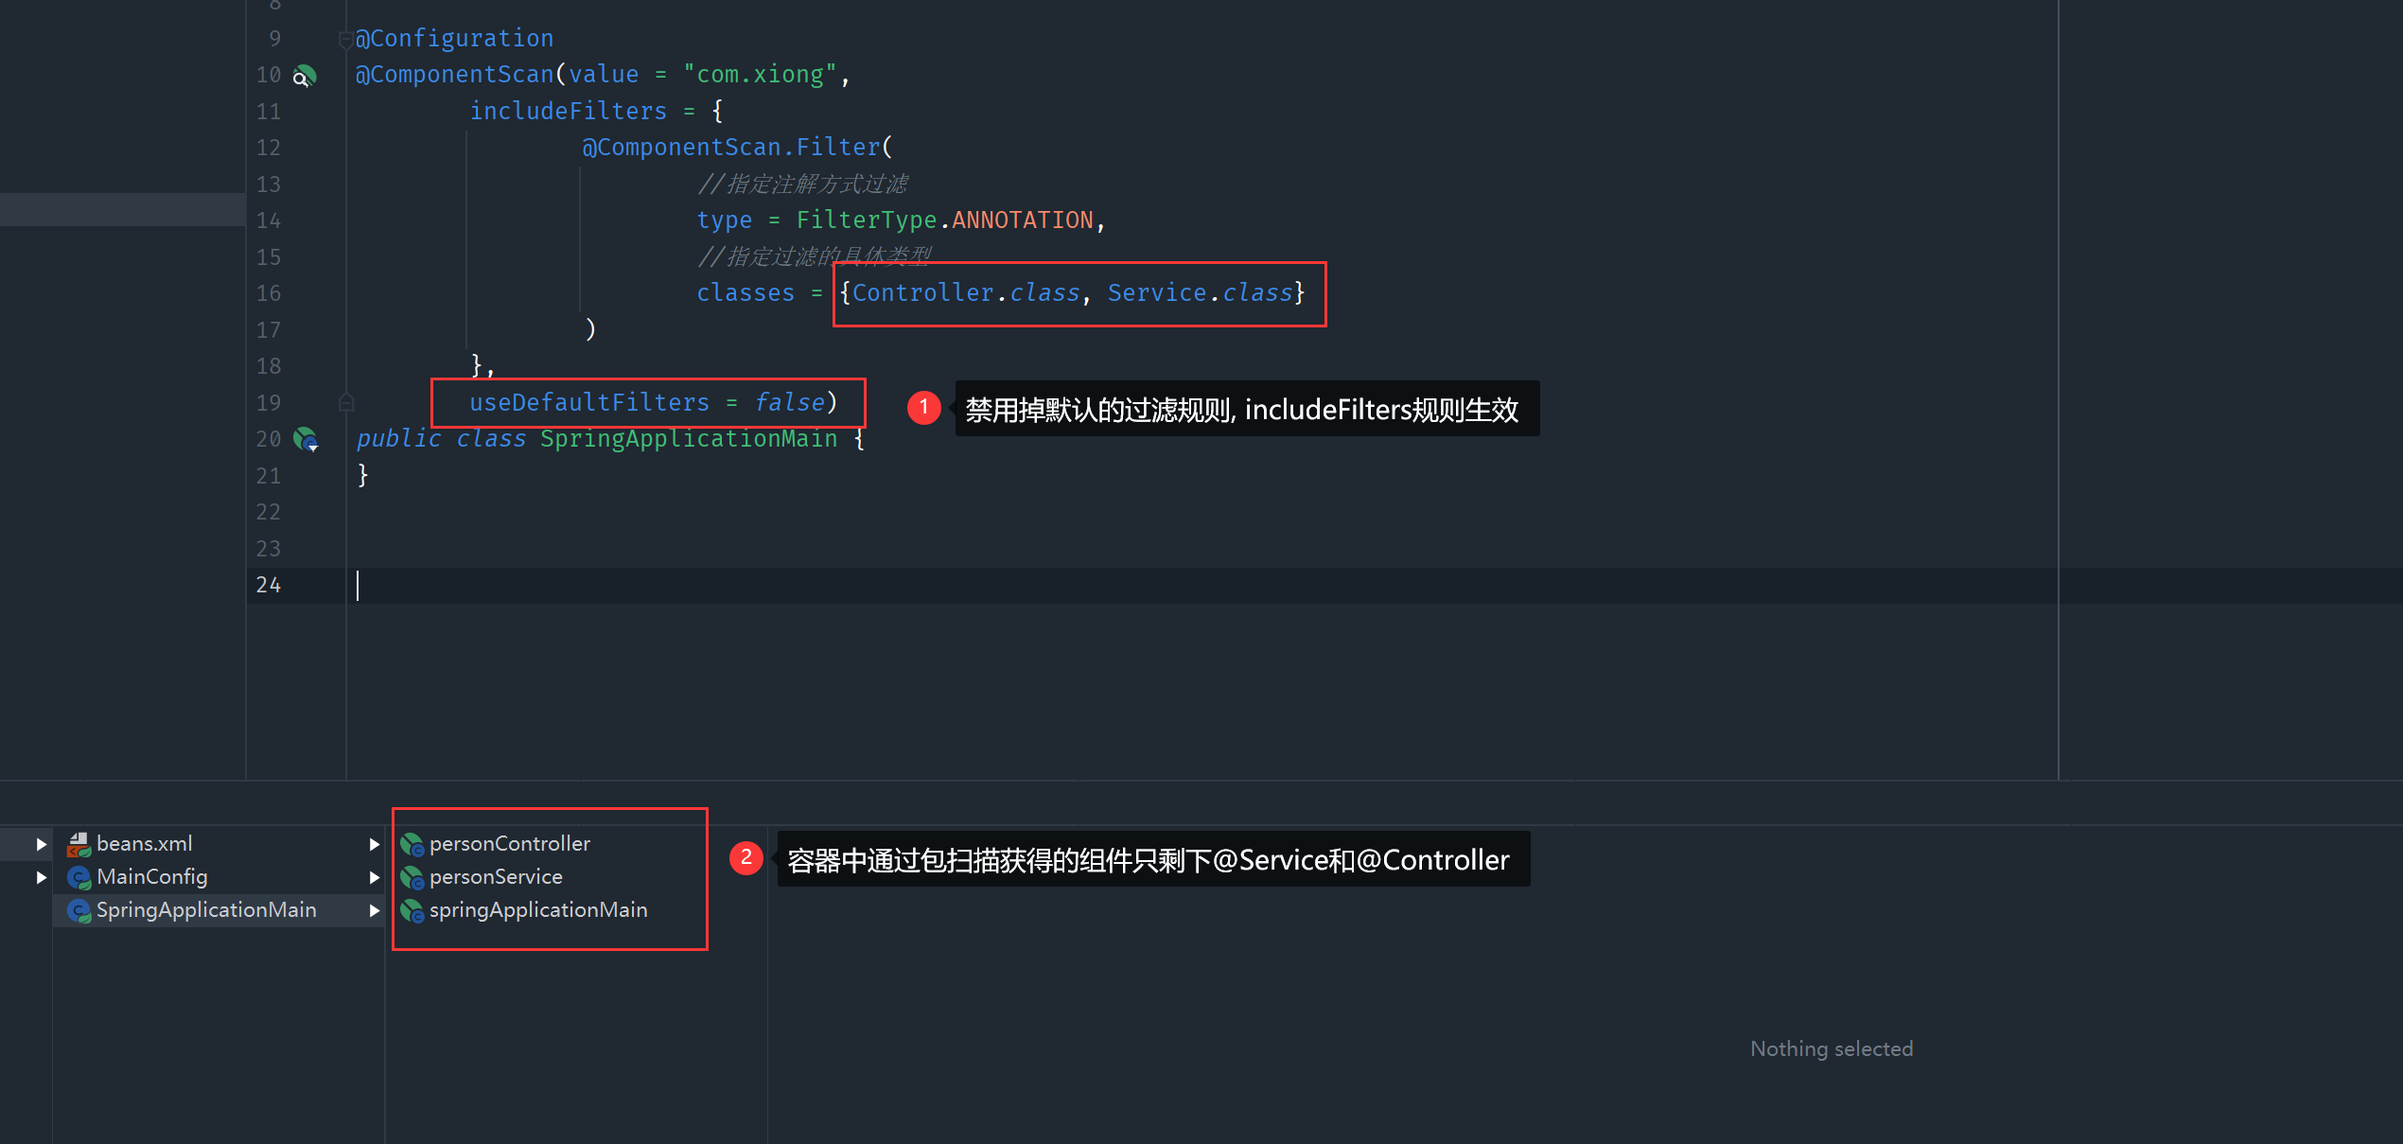2403x1144 pixels.
Task: Expand the arrow left of MainConfig
Action: click(x=41, y=877)
